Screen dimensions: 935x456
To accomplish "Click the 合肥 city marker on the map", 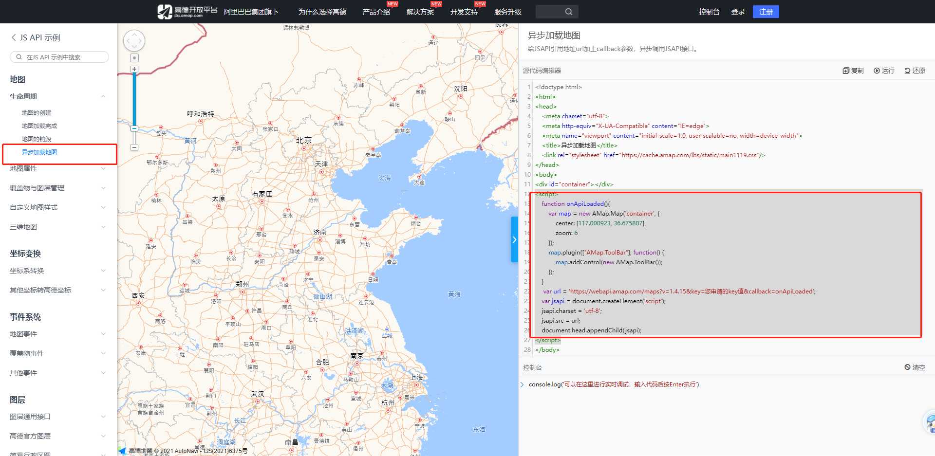I will pos(322,370).
